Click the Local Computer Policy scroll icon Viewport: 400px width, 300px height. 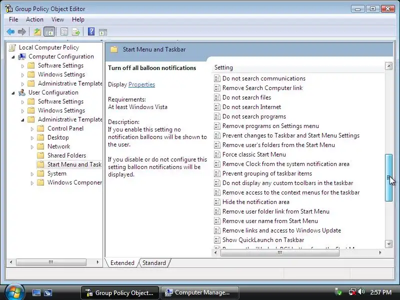[x=12, y=47]
